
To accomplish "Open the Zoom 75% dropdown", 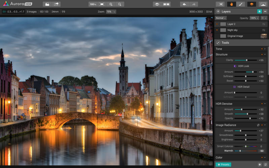I will [111, 11].
